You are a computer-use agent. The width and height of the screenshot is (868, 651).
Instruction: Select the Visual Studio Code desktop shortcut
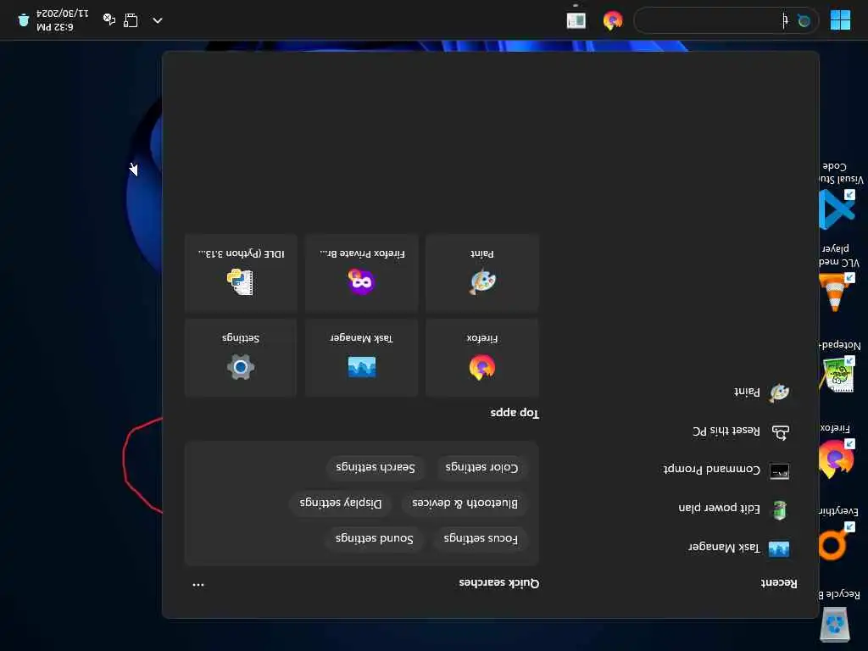(839, 195)
